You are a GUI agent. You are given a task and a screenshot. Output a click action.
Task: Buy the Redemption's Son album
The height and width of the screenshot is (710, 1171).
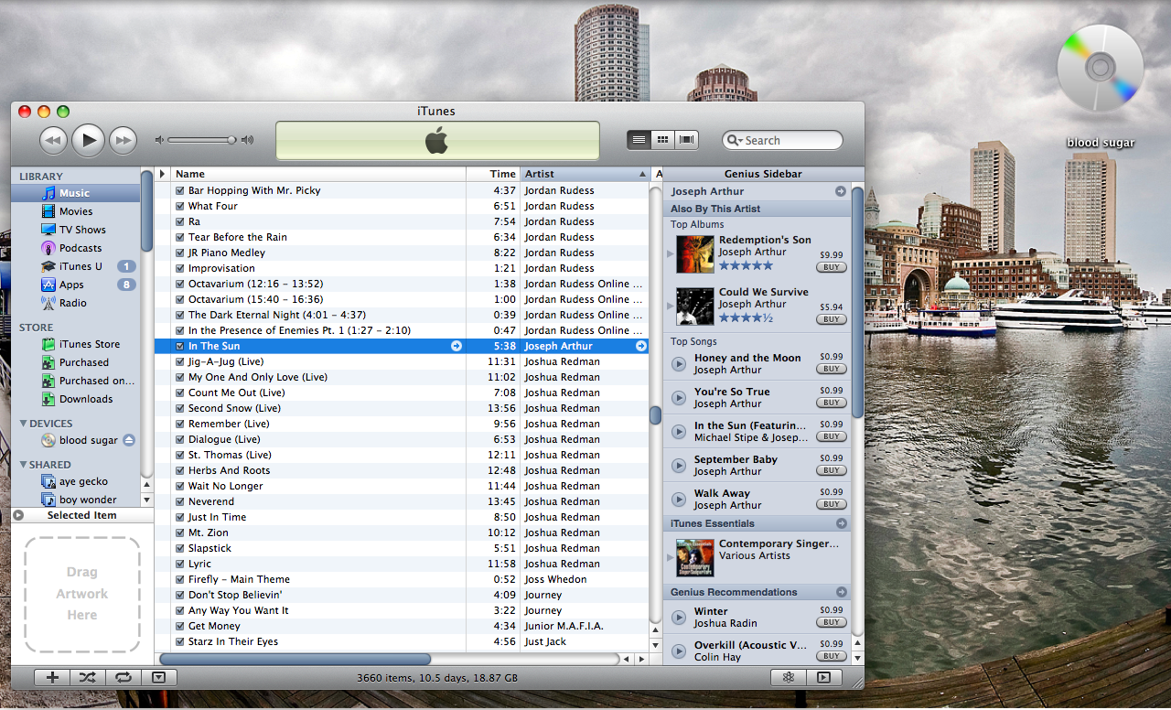831,267
